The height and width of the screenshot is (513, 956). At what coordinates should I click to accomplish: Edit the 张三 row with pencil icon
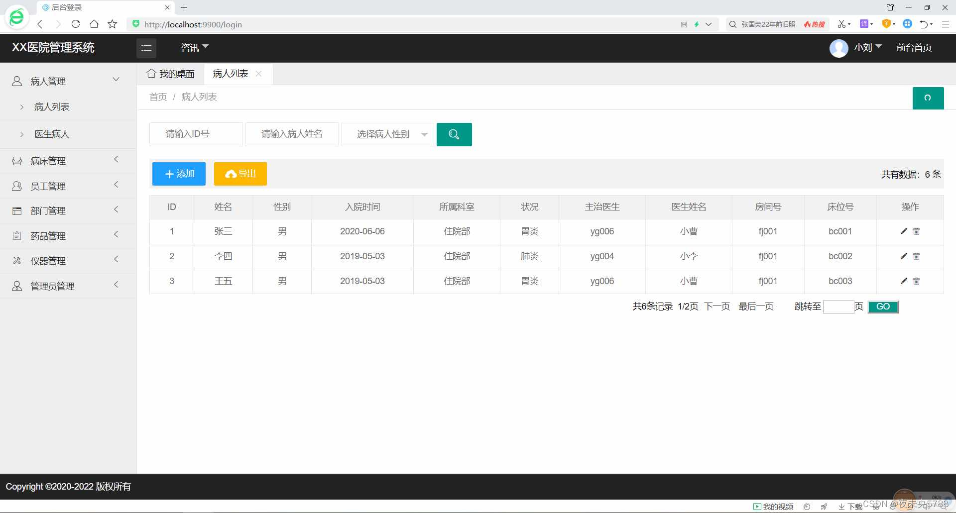pos(904,231)
